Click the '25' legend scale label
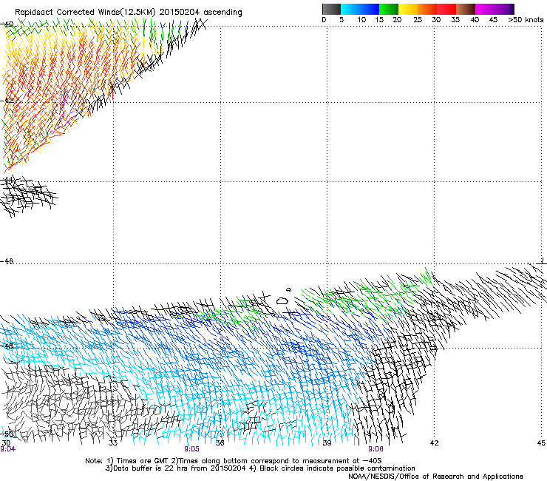 pyautogui.click(x=418, y=20)
